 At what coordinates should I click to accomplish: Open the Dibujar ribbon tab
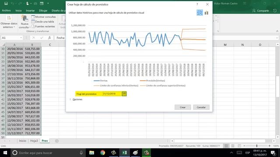43,10
